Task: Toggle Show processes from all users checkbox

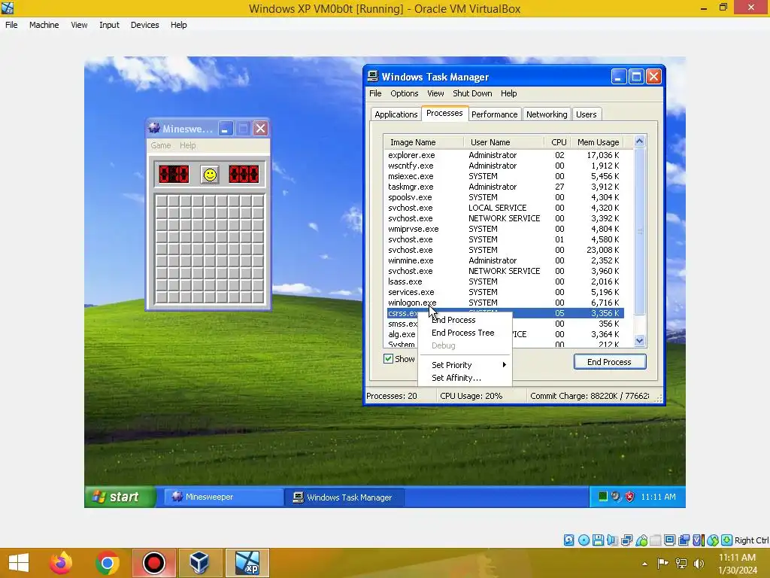Action: pos(388,359)
